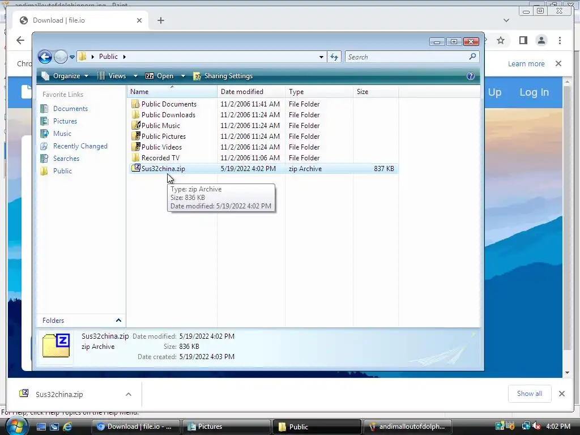Image resolution: width=580 pixels, height=435 pixels.
Task: Click the 837 KB size cell
Action: tap(384, 169)
